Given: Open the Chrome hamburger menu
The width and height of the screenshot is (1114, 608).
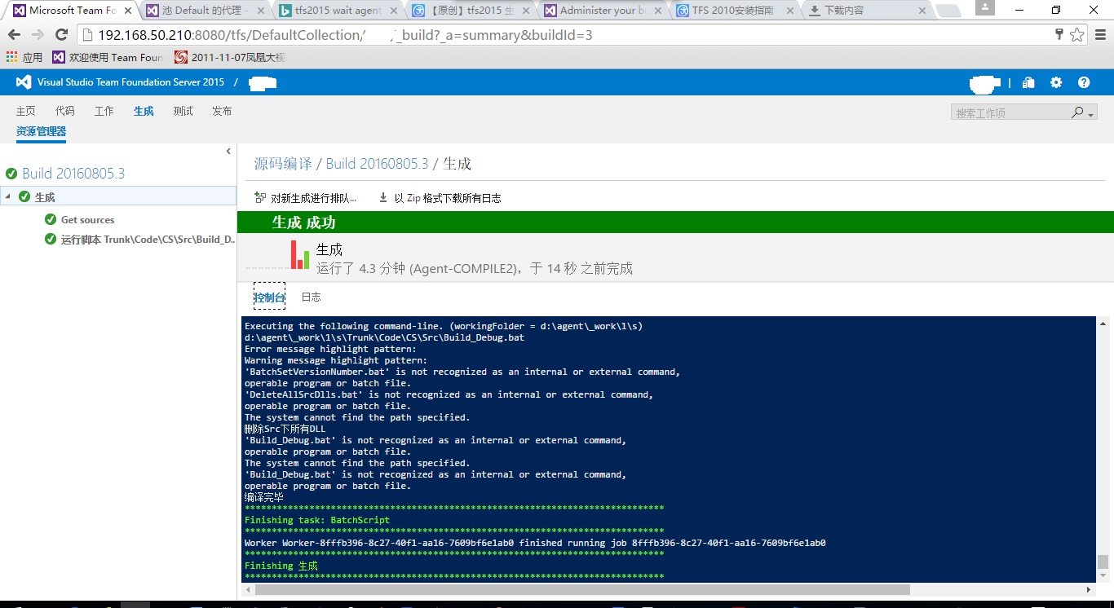Looking at the screenshot, I should [1100, 35].
